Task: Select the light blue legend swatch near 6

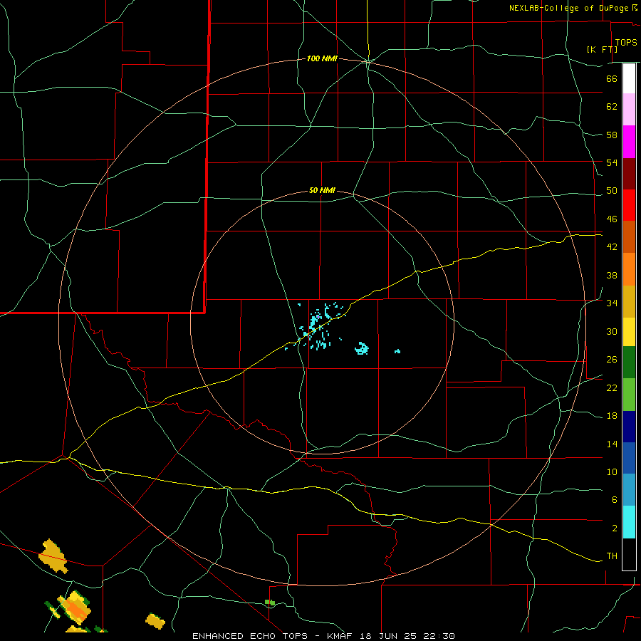Action: pos(629,490)
